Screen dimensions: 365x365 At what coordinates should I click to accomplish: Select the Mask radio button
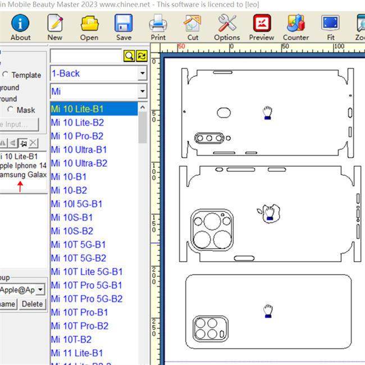coord(10,110)
